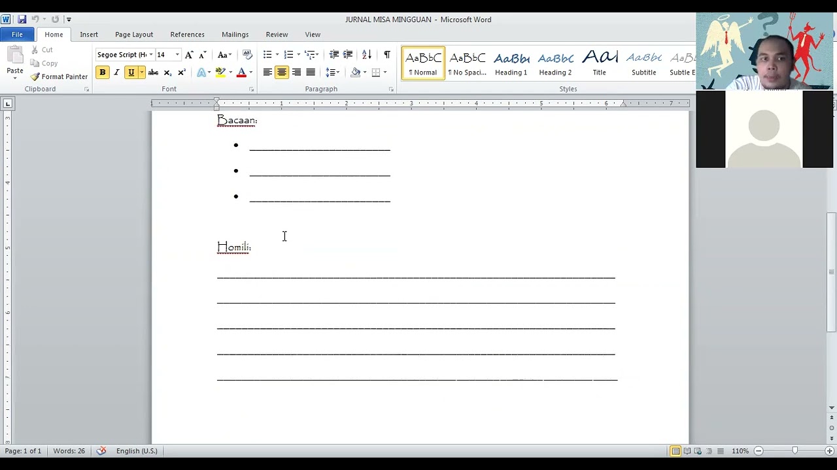The image size is (837, 470).
Task: Click the zoom slider handle
Action: click(794, 451)
